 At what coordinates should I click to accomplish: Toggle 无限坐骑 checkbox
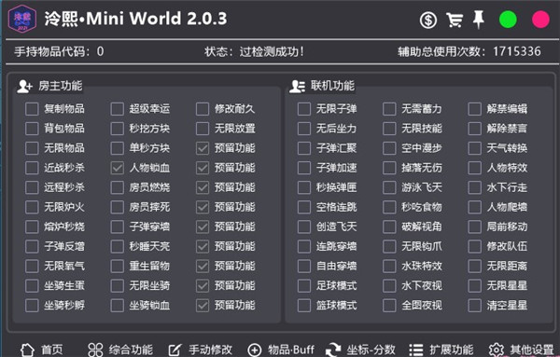coord(118,285)
